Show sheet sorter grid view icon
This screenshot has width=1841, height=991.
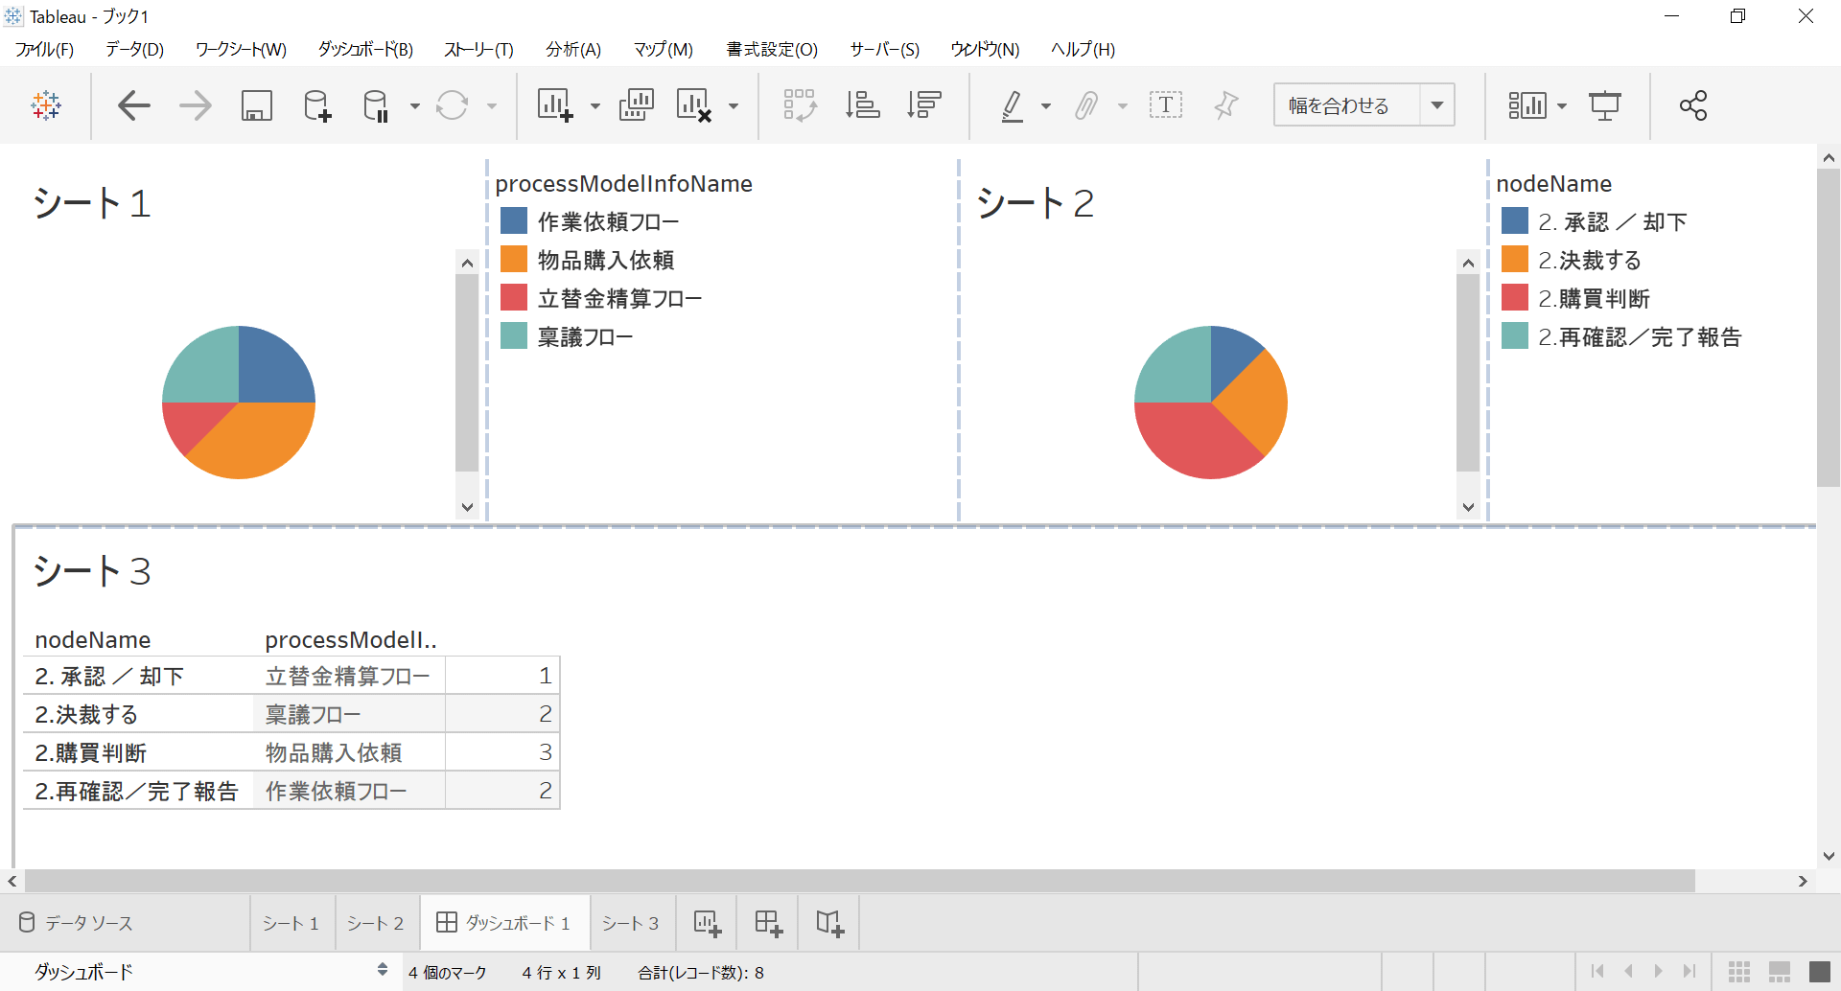[x=1739, y=972]
